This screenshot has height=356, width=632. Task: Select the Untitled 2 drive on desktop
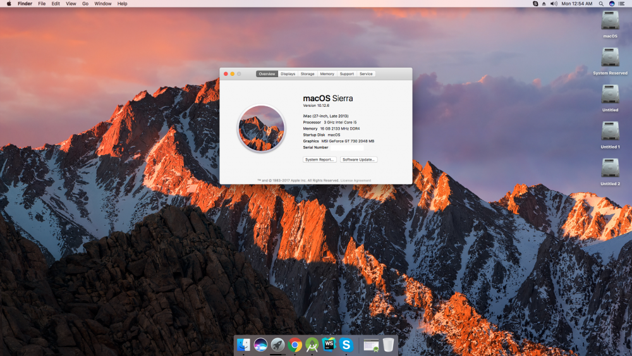pos(610,168)
